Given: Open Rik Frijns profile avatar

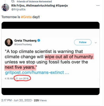Looking at the screenshot, I should (5, 7).
